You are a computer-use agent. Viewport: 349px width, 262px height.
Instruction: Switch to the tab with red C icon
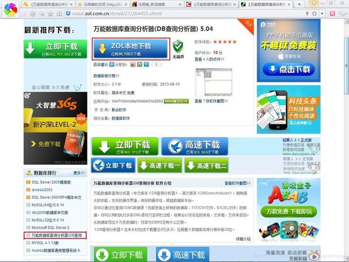point(212,4)
